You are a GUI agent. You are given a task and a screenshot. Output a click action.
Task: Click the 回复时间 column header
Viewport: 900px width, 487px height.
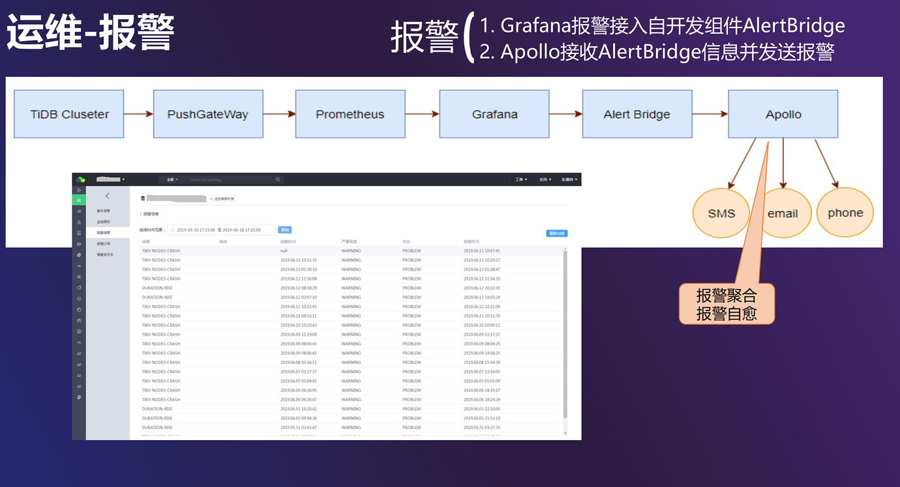pyautogui.click(x=288, y=242)
